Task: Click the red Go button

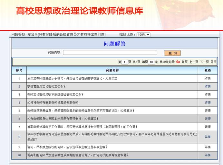Action: pos(178,62)
